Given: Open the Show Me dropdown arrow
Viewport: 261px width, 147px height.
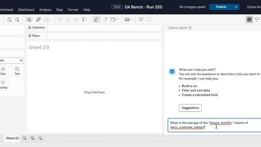Looking at the screenshot, I should point(131,19).
